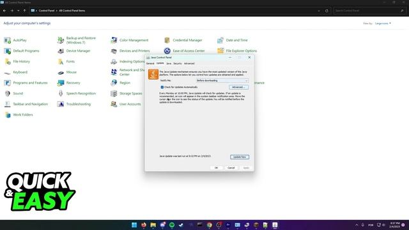Open File Explorer from taskbar
The image size is (409, 230).
153,225
